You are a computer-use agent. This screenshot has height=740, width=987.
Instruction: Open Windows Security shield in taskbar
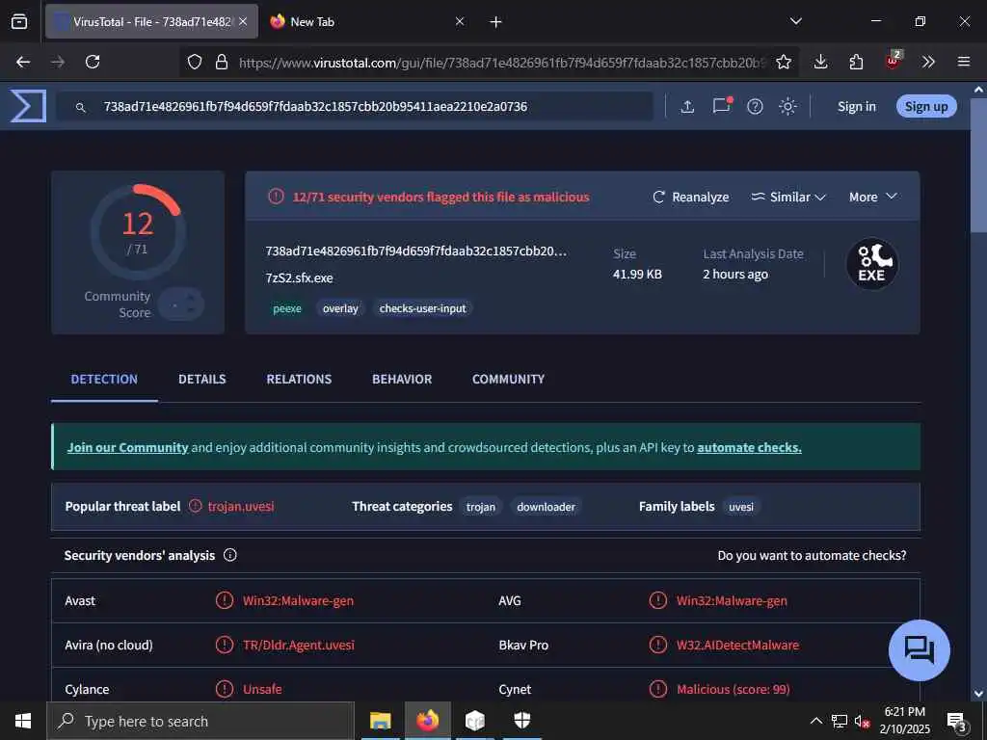tap(522, 720)
